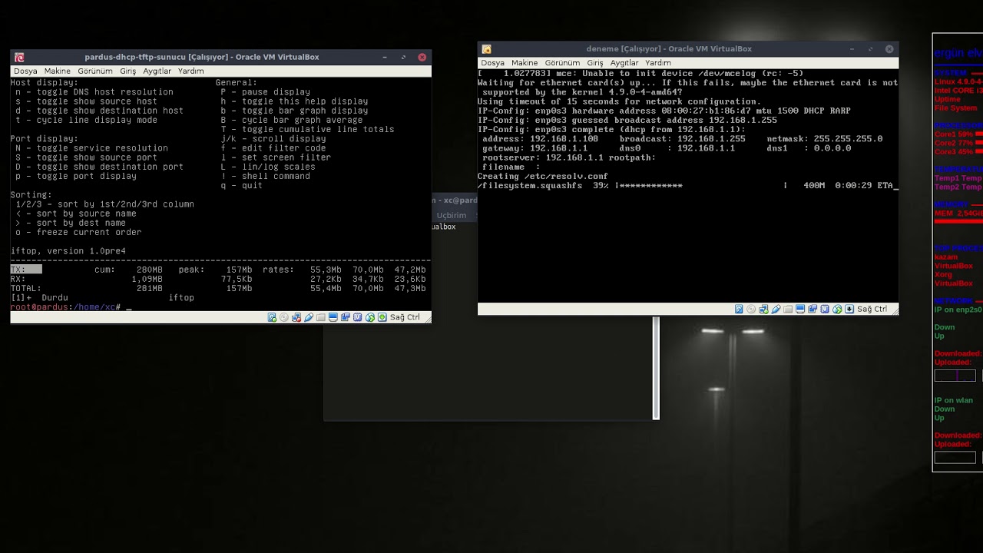Click 'IP on wlan' label in system monitor
The width and height of the screenshot is (983, 553).
point(954,401)
